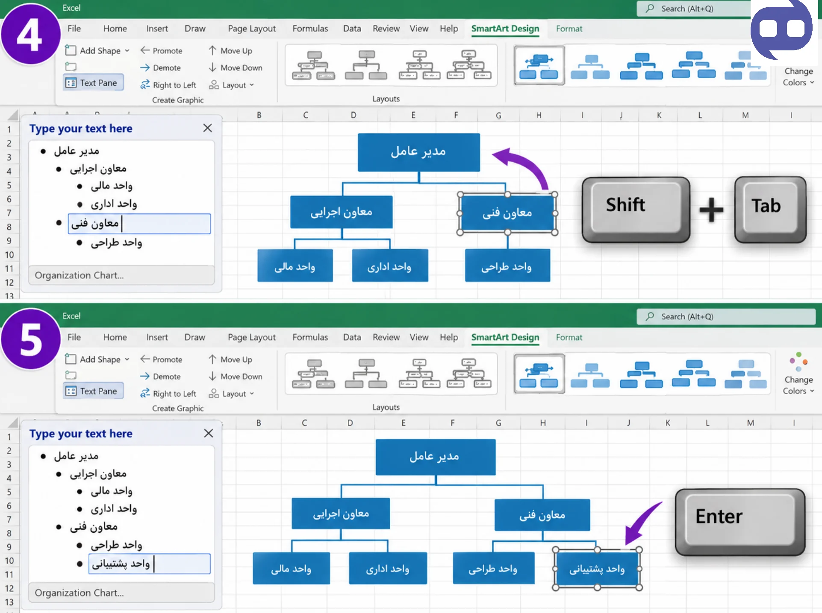Close the step 4 text pane with X
This screenshot has width=822, height=613.
click(x=207, y=128)
